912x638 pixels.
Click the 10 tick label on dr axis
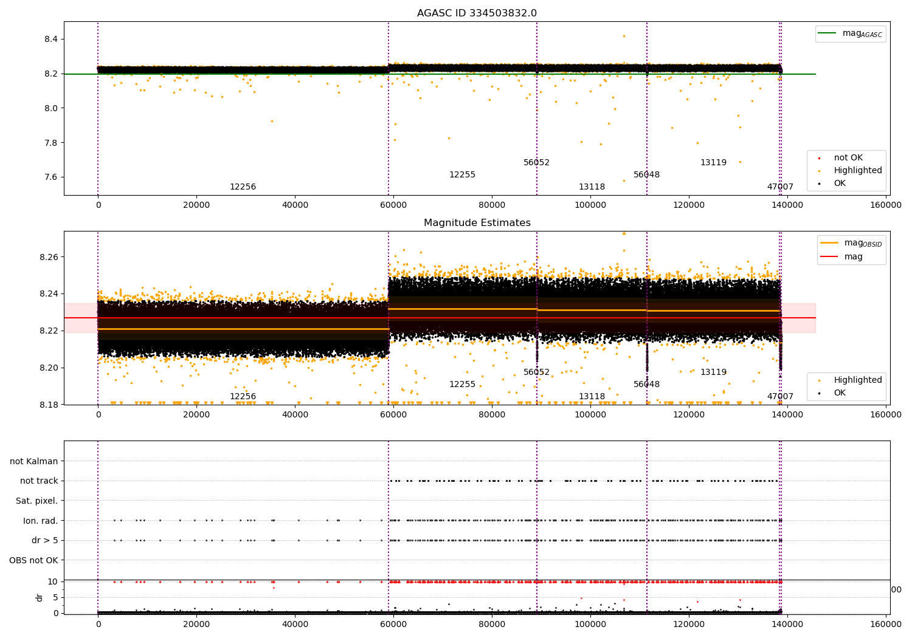tap(53, 581)
